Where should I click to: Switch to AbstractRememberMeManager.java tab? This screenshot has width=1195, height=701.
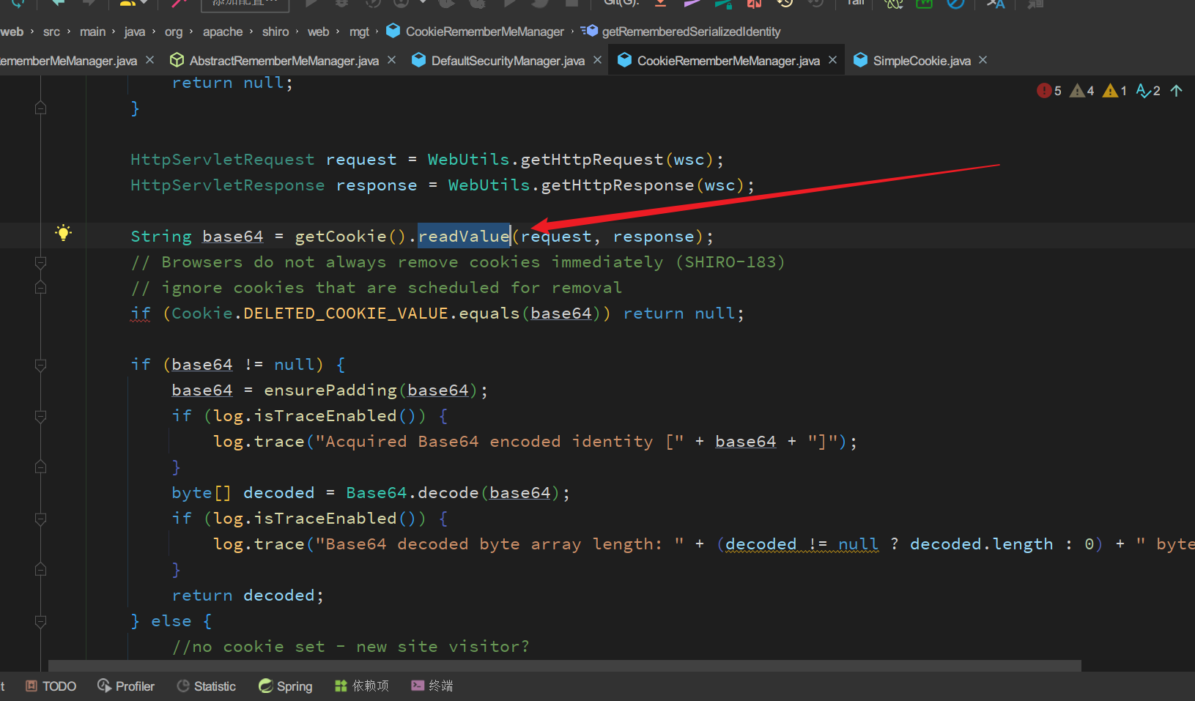pos(284,61)
